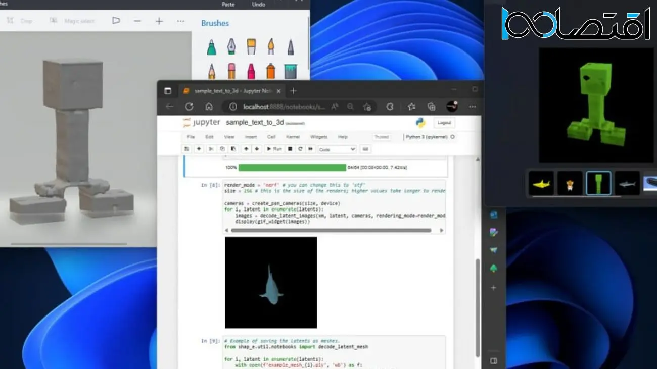Click the Read aloud icon in address bar
The width and height of the screenshot is (657, 369).
[335, 107]
